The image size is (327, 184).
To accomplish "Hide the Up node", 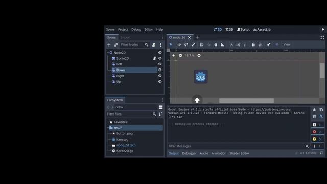I will click(x=160, y=82).
